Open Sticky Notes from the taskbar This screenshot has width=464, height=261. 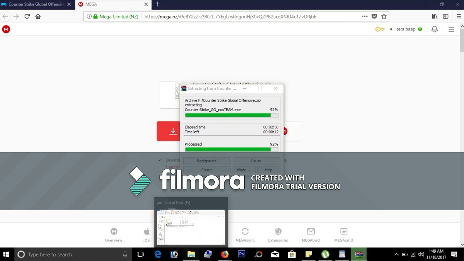308,254
